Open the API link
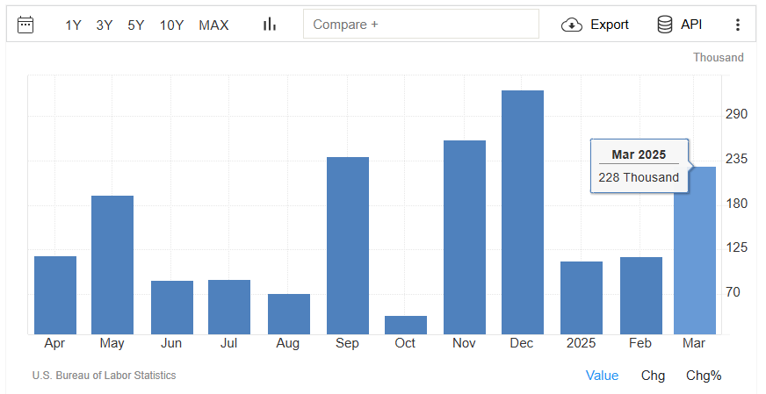The height and width of the screenshot is (394, 766). [691, 25]
